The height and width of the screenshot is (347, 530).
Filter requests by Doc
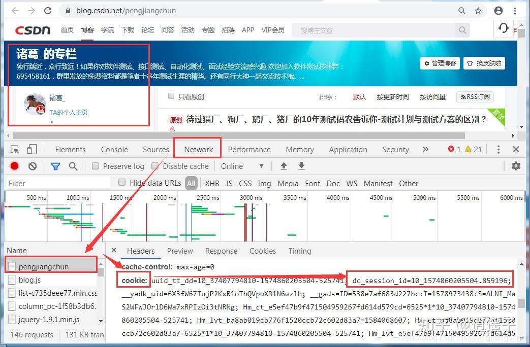coord(333,183)
